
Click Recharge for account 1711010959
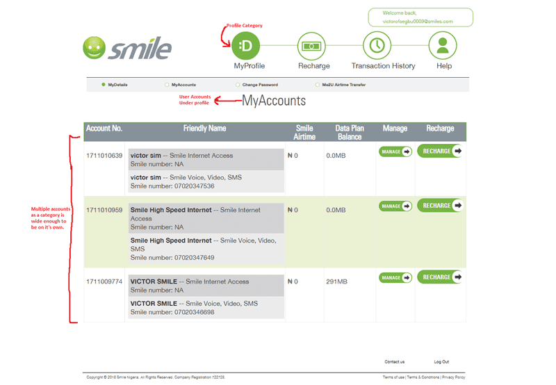[441, 206]
